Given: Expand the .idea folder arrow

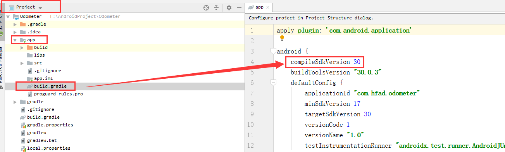Looking at the screenshot, I should pyautogui.click(x=15, y=32).
